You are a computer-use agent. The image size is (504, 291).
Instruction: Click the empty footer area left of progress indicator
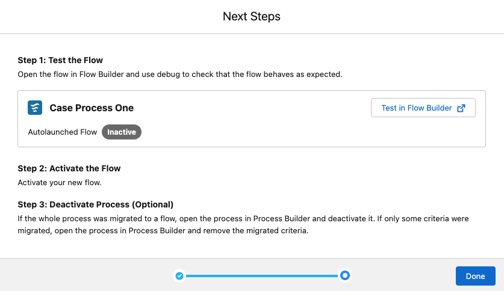click(84, 276)
